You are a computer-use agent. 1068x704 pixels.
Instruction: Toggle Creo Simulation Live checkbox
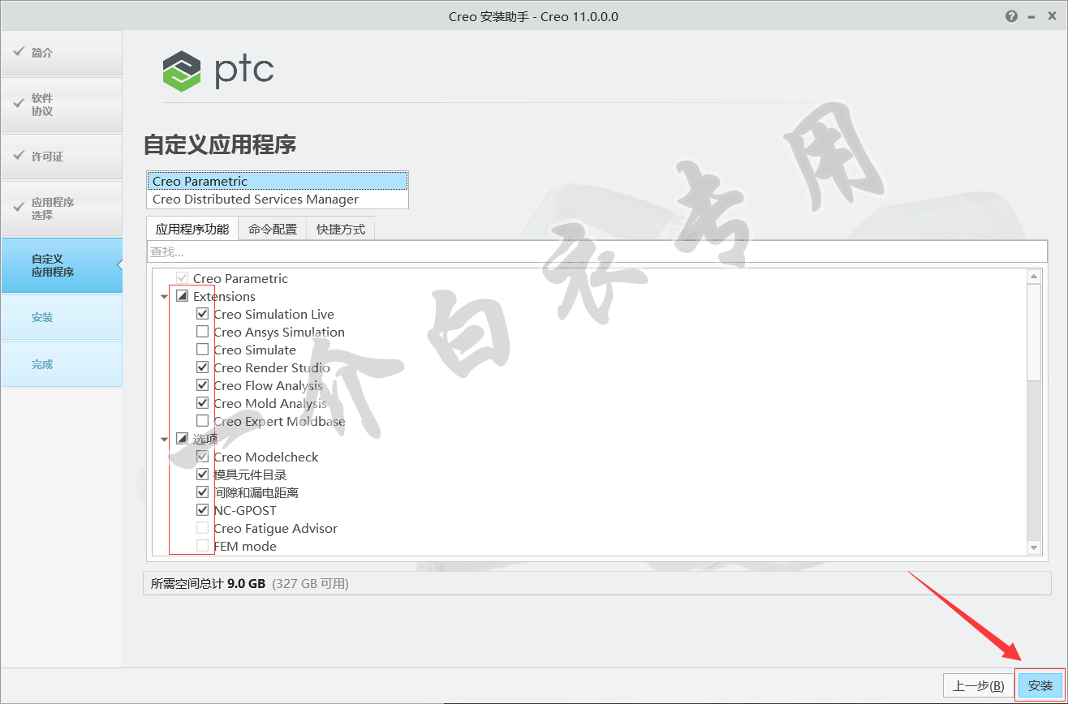[202, 314]
